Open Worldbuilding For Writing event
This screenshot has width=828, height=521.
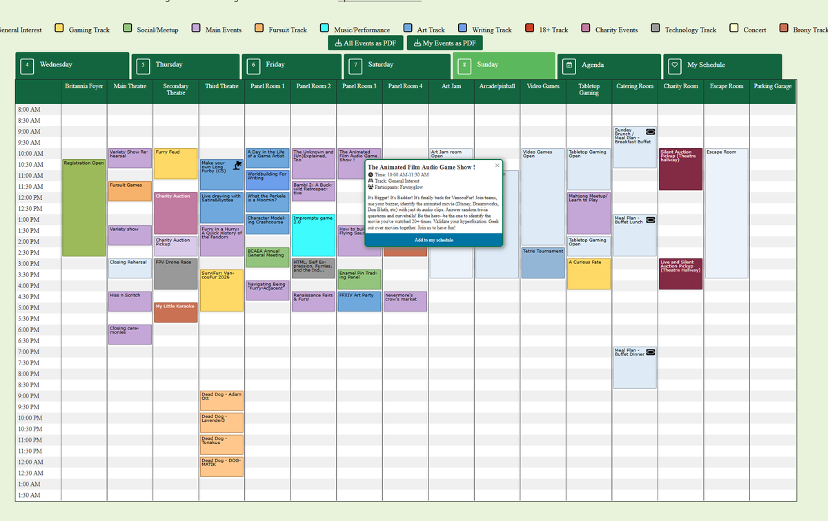pyautogui.click(x=268, y=180)
